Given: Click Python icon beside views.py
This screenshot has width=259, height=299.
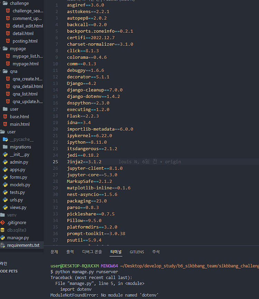Looking at the screenshot, I should click(5, 207).
